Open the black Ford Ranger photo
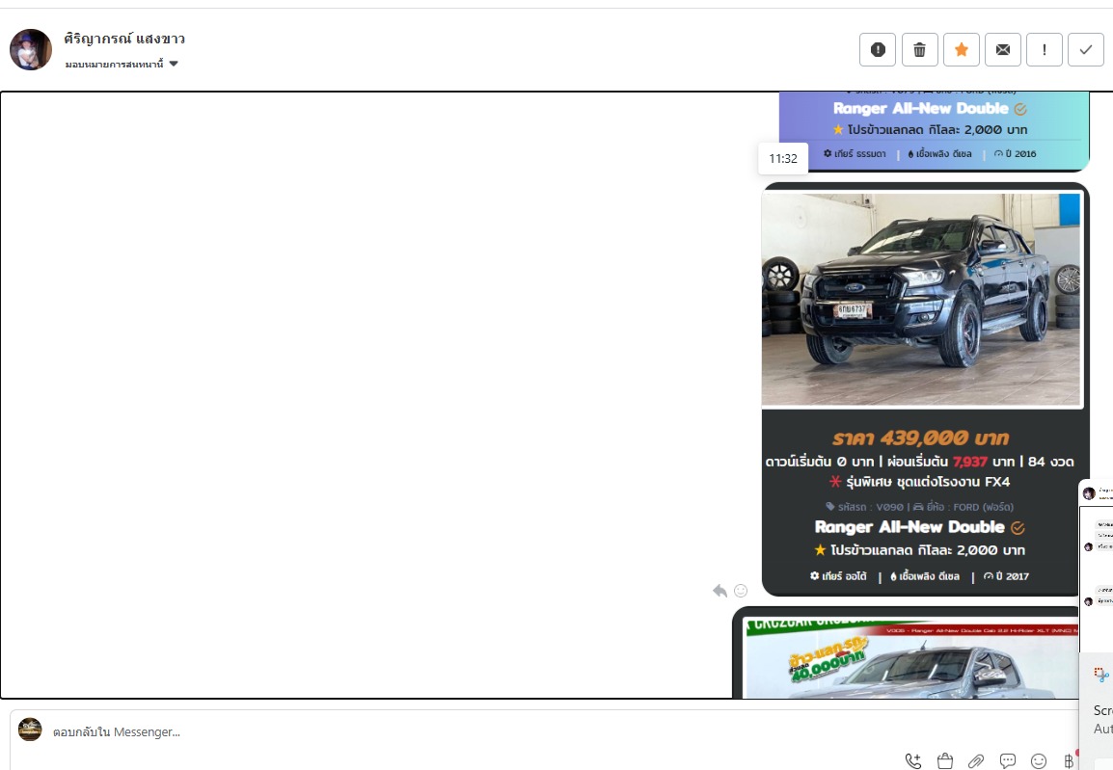 tap(921, 300)
